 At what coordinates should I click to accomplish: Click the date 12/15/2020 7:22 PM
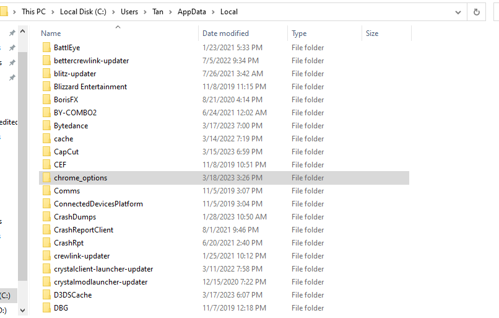tap(234, 282)
